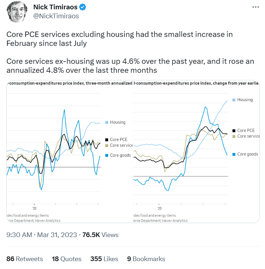Click the 76.5K Views count
The image size is (265, 269).
[x=100, y=235]
